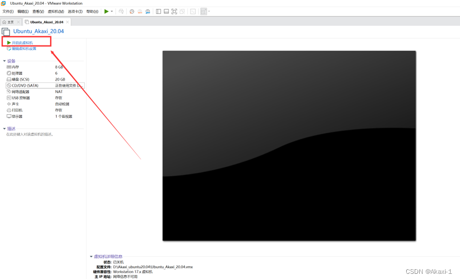Close the 主页 tab
The height and width of the screenshot is (279, 460).
[18, 22]
